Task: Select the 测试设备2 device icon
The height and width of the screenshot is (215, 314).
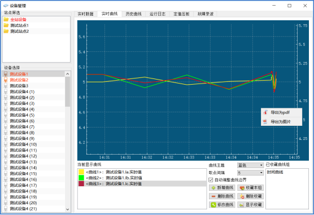Action: (6, 80)
